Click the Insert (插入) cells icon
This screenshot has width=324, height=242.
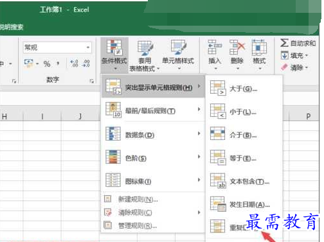pos(215,47)
